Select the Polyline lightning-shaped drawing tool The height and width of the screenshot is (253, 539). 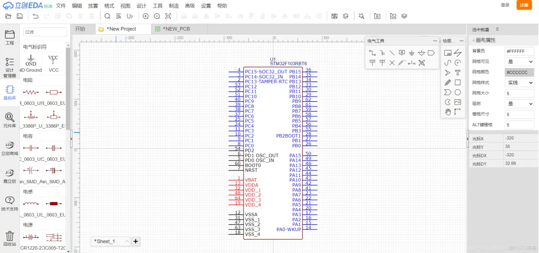click(458, 53)
